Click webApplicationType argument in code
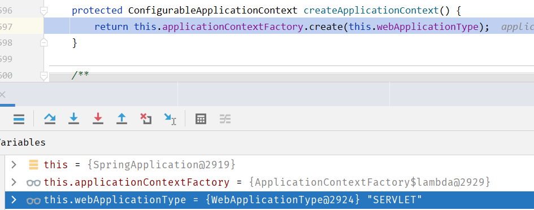The height and width of the screenshot is (210, 534). click(x=428, y=27)
